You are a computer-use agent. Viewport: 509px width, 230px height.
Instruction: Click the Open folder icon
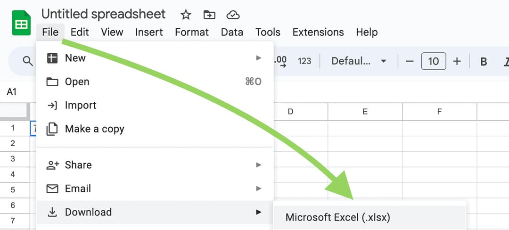[52, 82]
